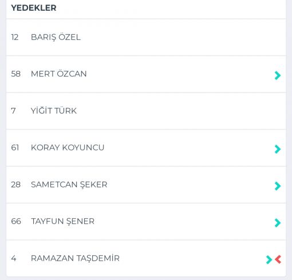292x280 pixels.
Task: Select Sametcan Şeker in the list
Action: (69, 185)
